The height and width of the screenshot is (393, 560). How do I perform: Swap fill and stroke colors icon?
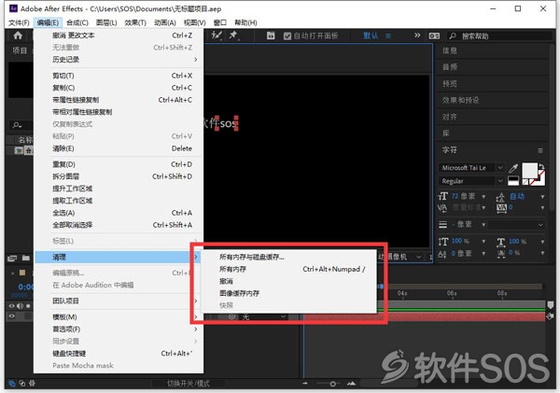(541, 166)
